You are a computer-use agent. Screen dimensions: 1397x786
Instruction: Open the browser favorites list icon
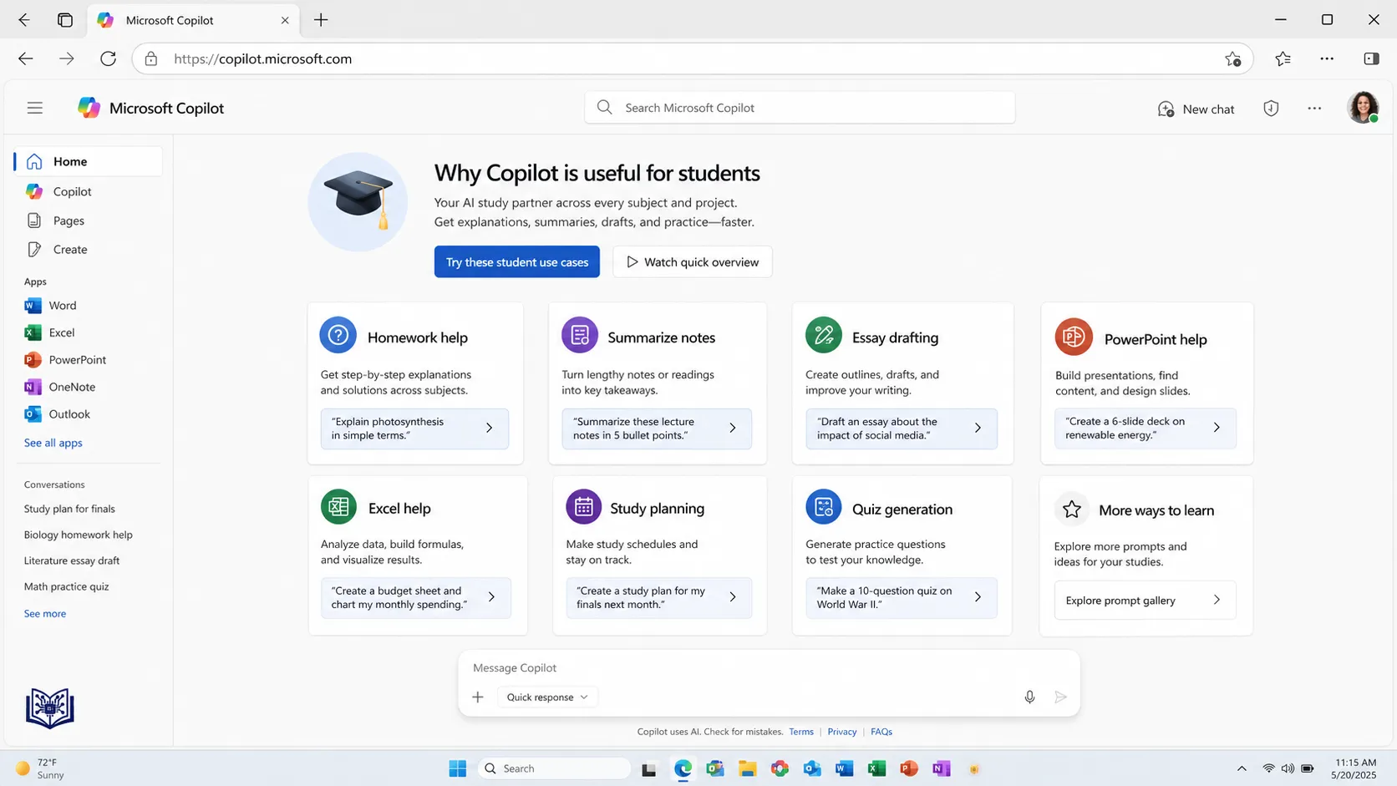click(1283, 58)
